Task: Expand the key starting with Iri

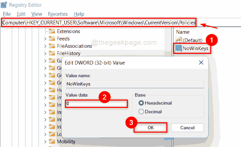Action: (45, 127)
